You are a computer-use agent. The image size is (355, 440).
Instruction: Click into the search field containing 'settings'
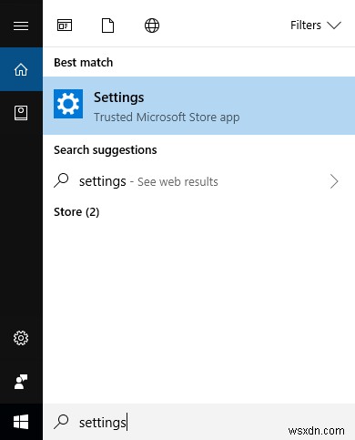pyautogui.click(x=199, y=422)
